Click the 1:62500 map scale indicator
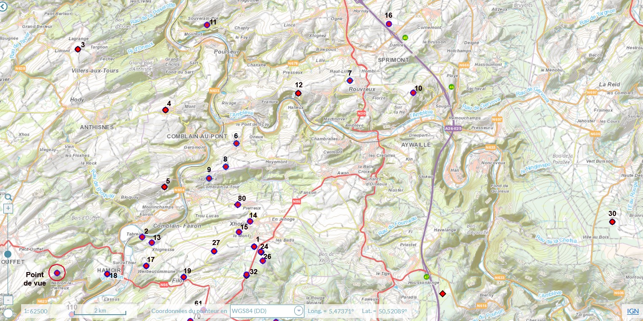Viewport: 643px width, 321px height. (35, 311)
